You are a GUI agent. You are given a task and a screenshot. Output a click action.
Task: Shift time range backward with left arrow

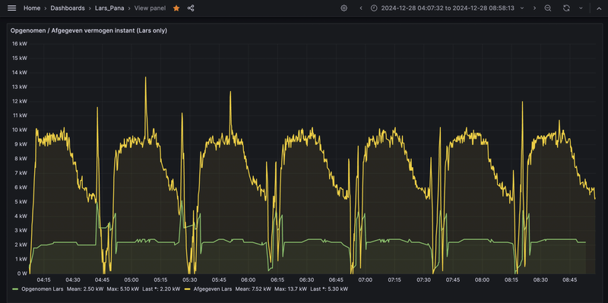coord(361,8)
